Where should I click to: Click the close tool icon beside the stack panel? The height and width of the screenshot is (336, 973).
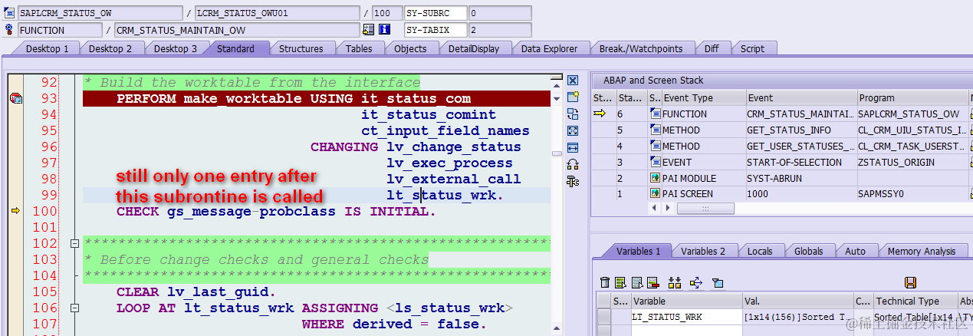point(572,80)
